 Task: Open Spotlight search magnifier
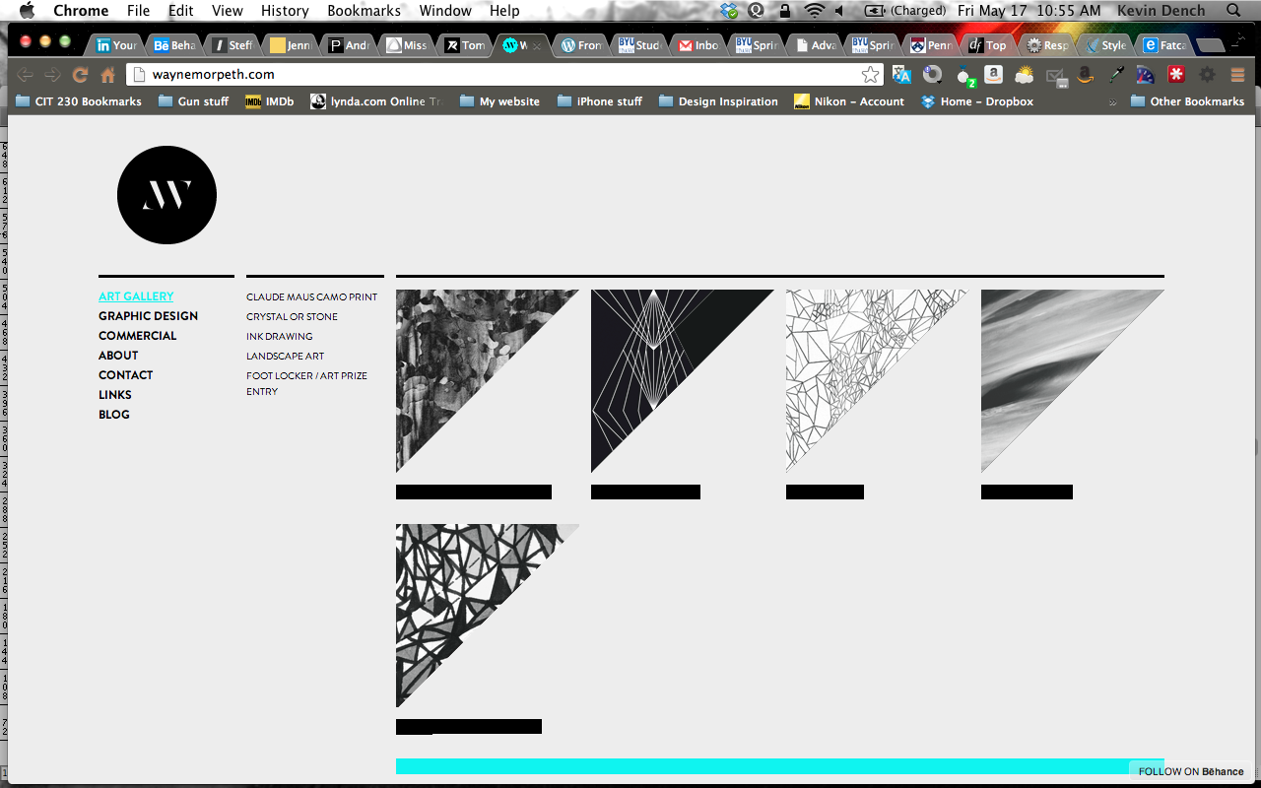tap(1234, 11)
